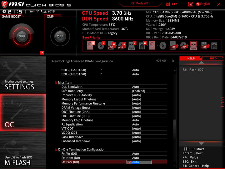Open the SETTINGS motherboard settings menu
Image resolution: width=225 pixels, height=169 pixels.
(x=23, y=74)
